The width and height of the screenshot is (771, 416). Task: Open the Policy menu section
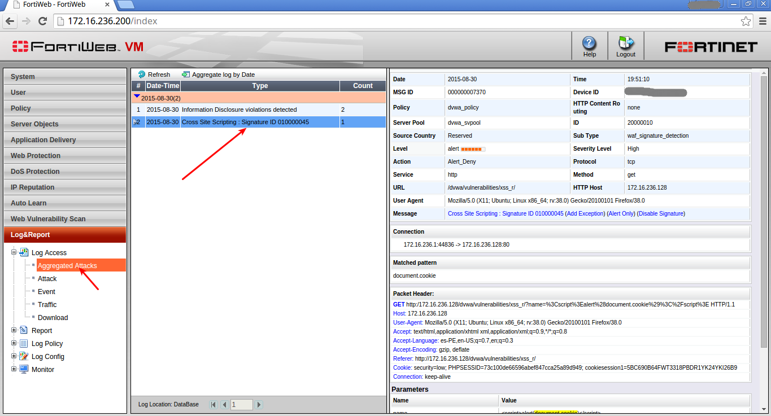click(x=64, y=108)
